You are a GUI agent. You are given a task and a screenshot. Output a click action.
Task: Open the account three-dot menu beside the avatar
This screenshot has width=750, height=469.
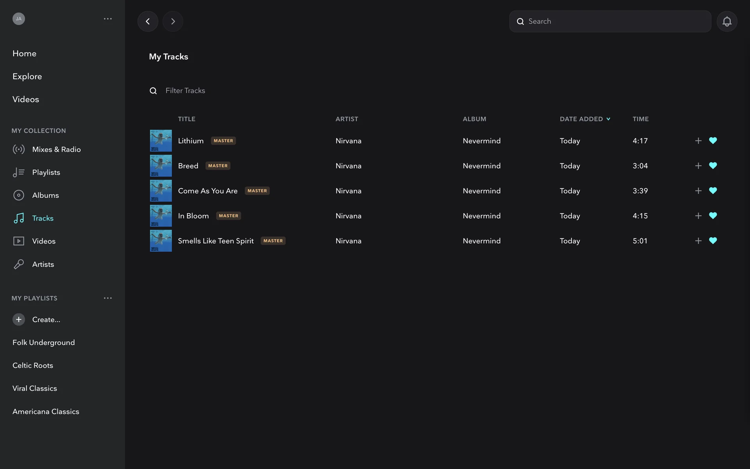[108, 19]
